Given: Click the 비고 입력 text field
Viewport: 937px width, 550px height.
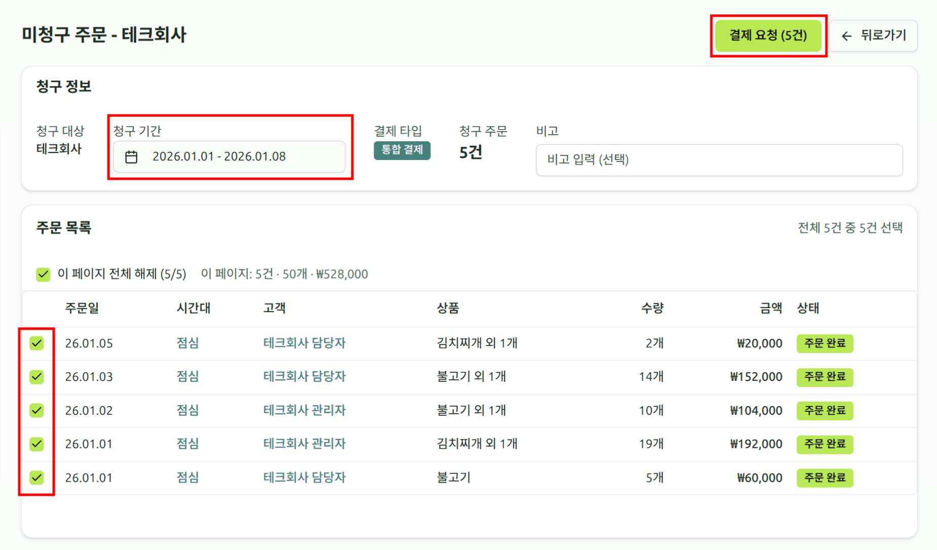Looking at the screenshot, I should pos(719,160).
